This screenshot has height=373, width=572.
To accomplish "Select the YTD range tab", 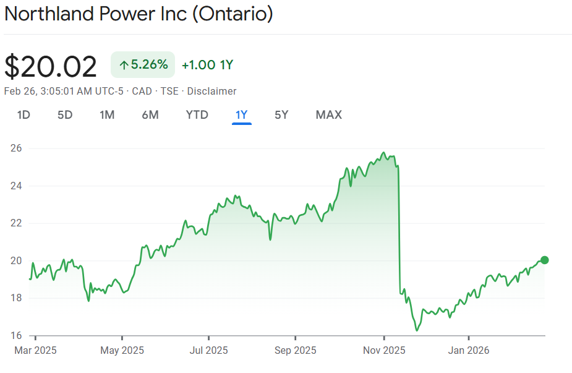I will (x=197, y=114).
